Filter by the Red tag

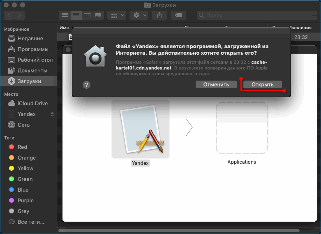coord(28,147)
